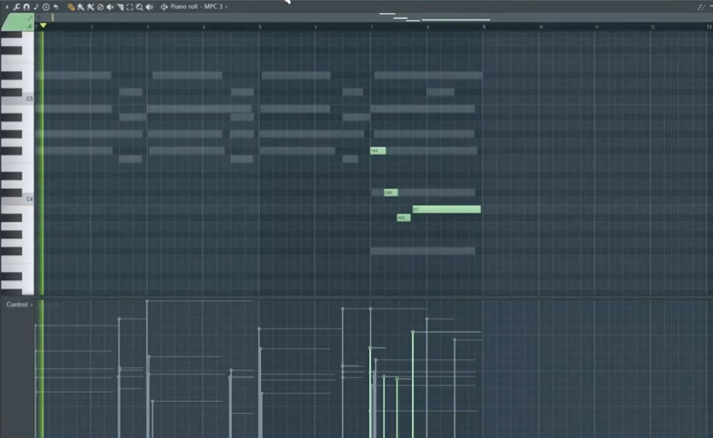This screenshot has height=438, width=713.
Task: Open the wrench Tools menu
Action: [17, 7]
